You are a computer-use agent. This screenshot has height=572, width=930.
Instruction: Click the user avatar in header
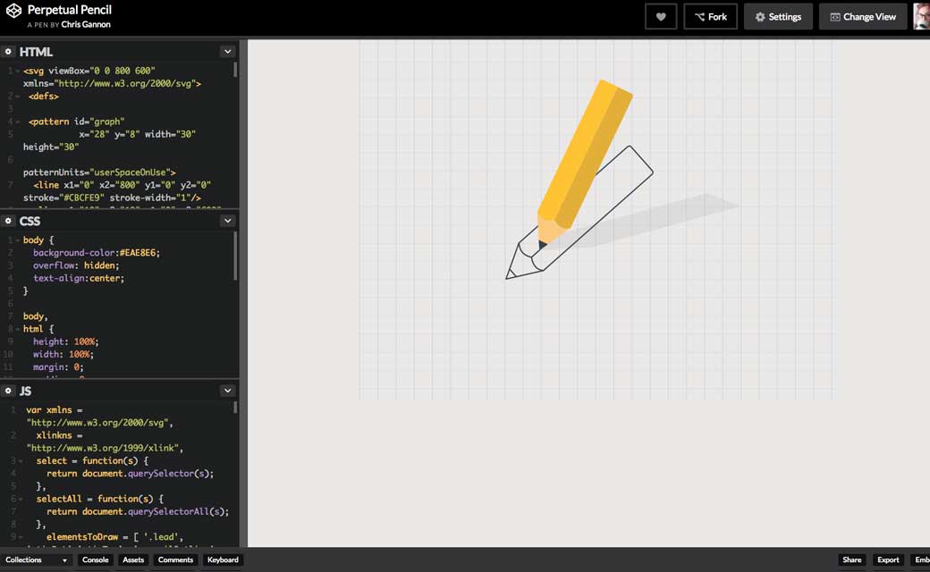click(921, 17)
